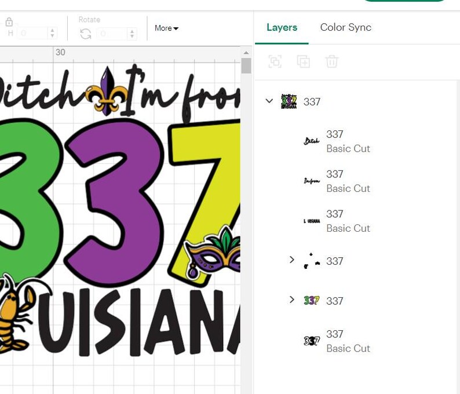Click the top-level 337 group name
This screenshot has width=460, height=394.
point(312,102)
